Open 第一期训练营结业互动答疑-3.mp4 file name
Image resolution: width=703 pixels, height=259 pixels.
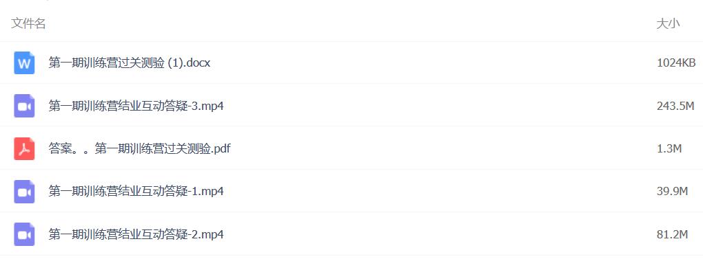pos(136,106)
